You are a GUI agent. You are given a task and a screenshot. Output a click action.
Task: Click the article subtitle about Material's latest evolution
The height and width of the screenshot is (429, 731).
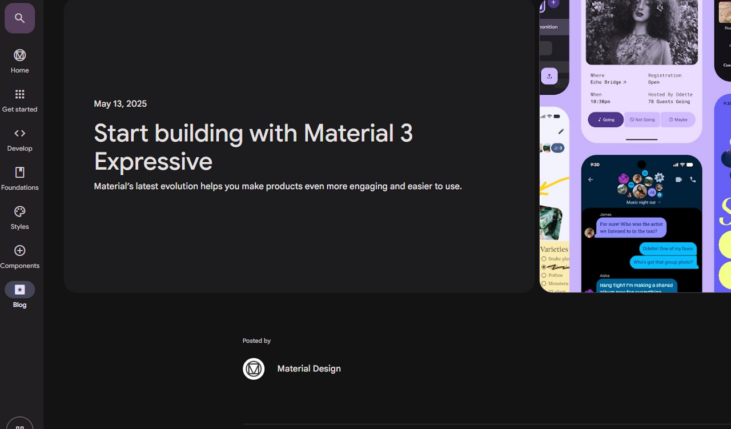point(278,186)
